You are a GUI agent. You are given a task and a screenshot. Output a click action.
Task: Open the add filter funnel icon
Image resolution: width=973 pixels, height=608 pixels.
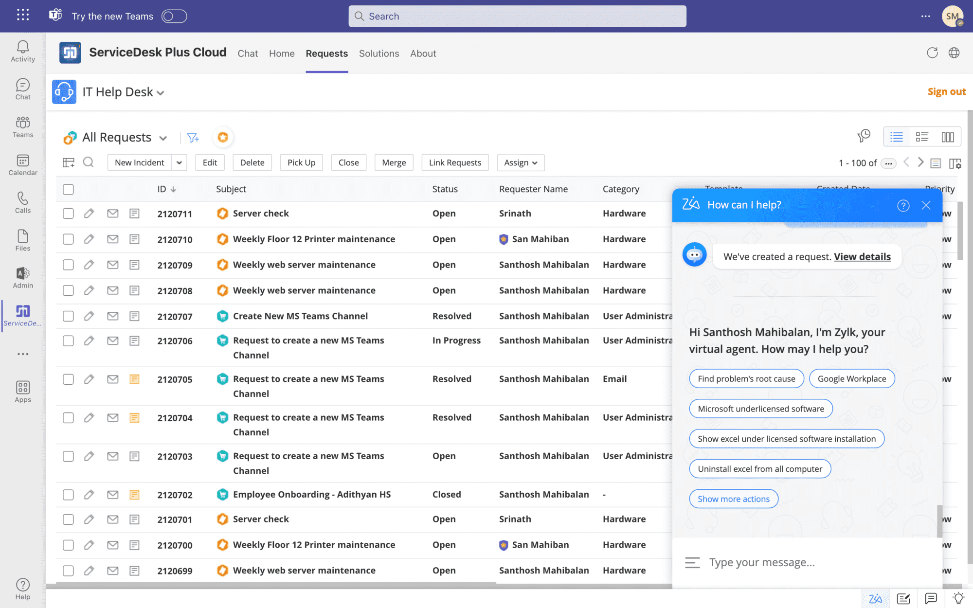pyautogui.click(x=193, y=138)
